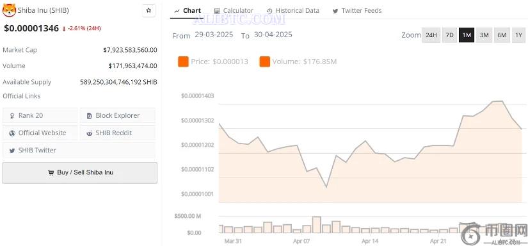Viewport: 528px width, 246px height.
Task: Open the SHIB Twitter link
Action: pyautogui.click(x=79, y=151)
